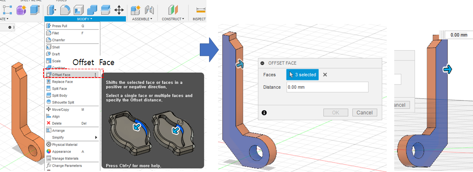Open the CONSTRUCT dropdown menu
The width and height of the screenshot is (473, 172).
tap(173, 19)
